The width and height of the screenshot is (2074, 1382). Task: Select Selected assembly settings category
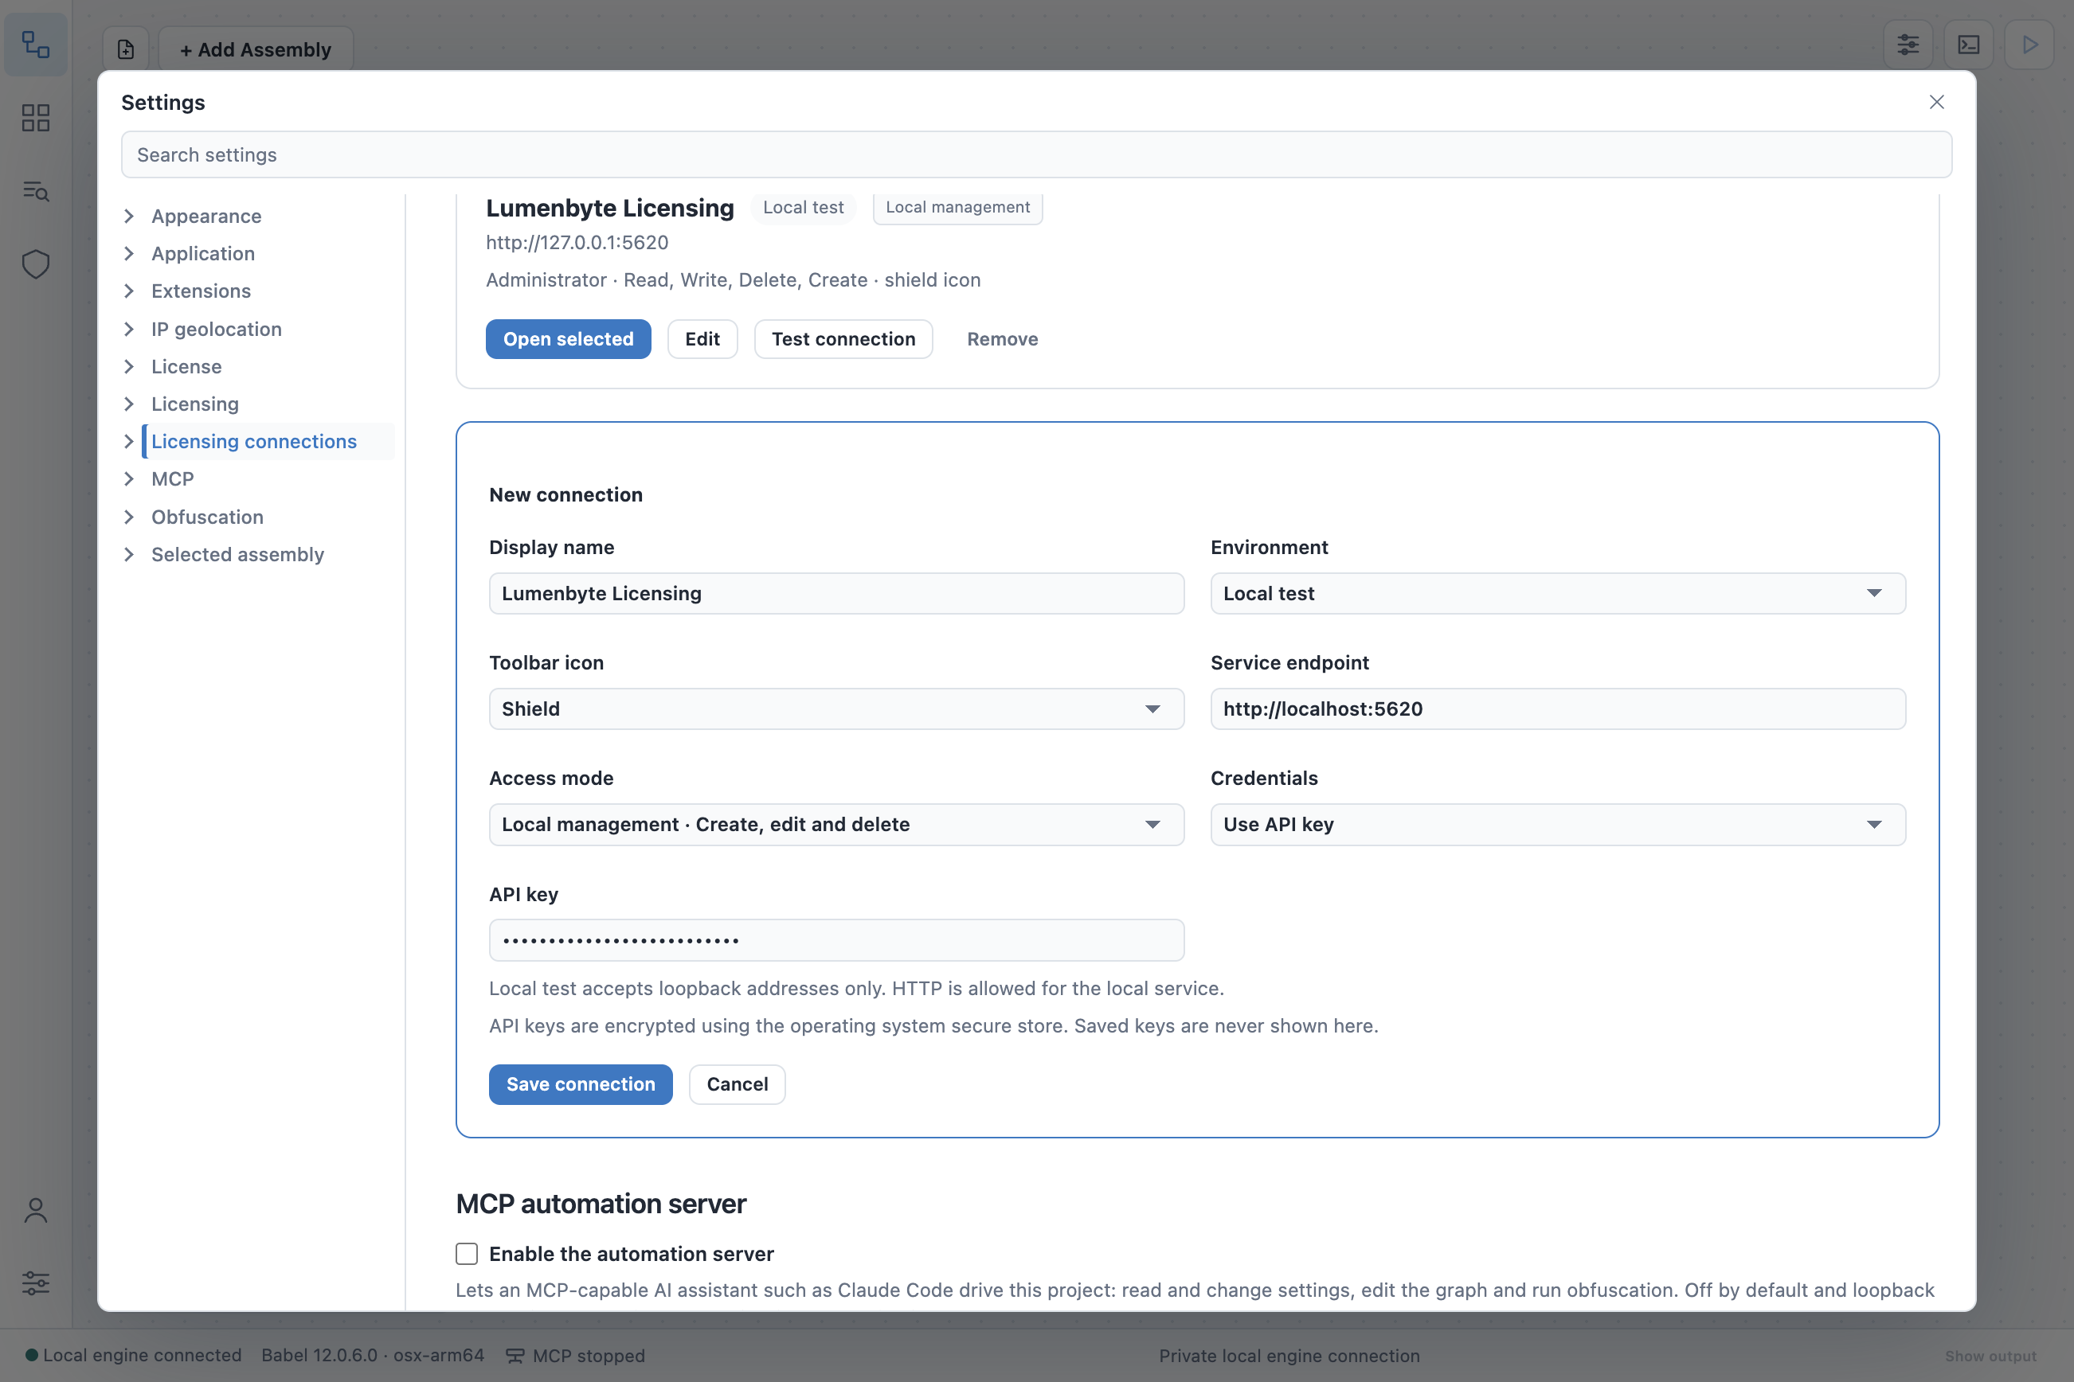coord(237,554)
